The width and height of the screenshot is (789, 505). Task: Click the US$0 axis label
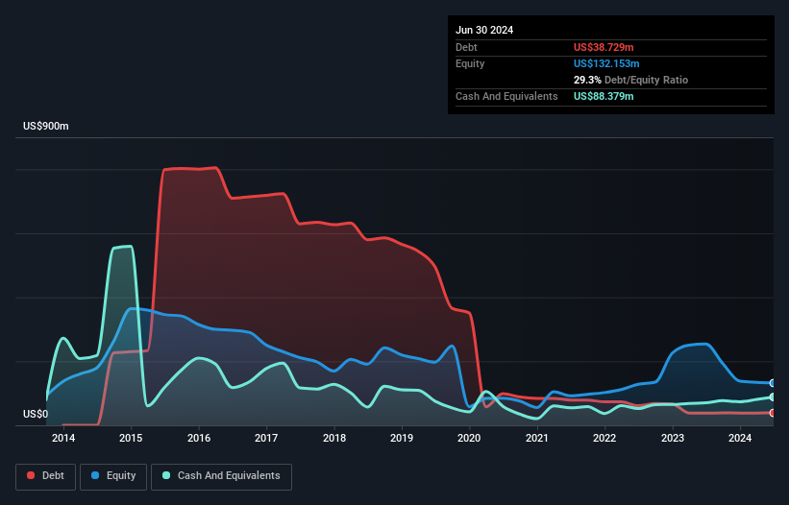[x=36, y=414]
